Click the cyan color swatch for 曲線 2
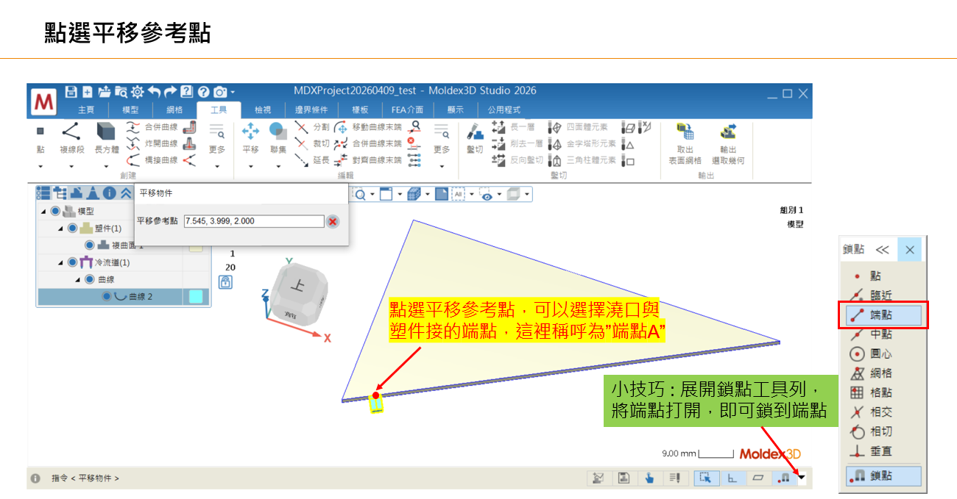 point(196,297)
